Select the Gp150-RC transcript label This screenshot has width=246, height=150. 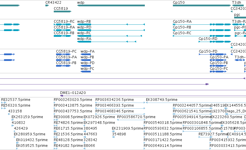pyautogui.click(x=182, y=33)
